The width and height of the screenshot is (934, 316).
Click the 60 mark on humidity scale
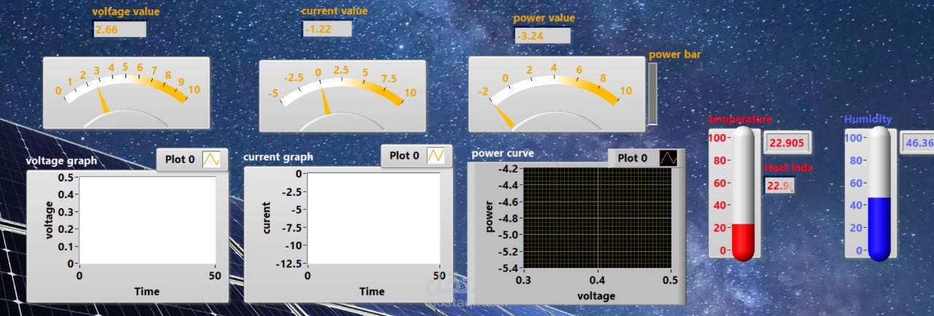tap(854, 183)
